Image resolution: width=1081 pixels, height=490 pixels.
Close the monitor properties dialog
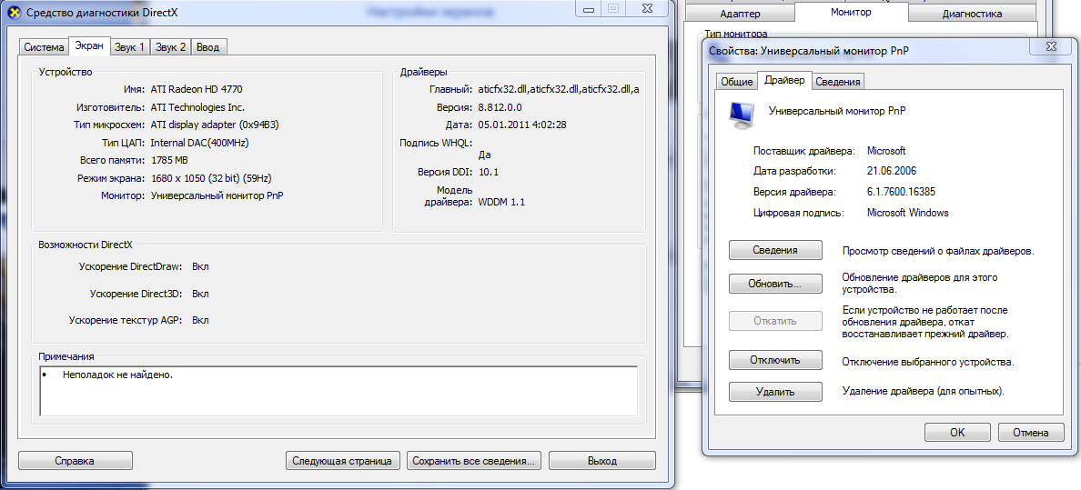(x=1048, y=48)
